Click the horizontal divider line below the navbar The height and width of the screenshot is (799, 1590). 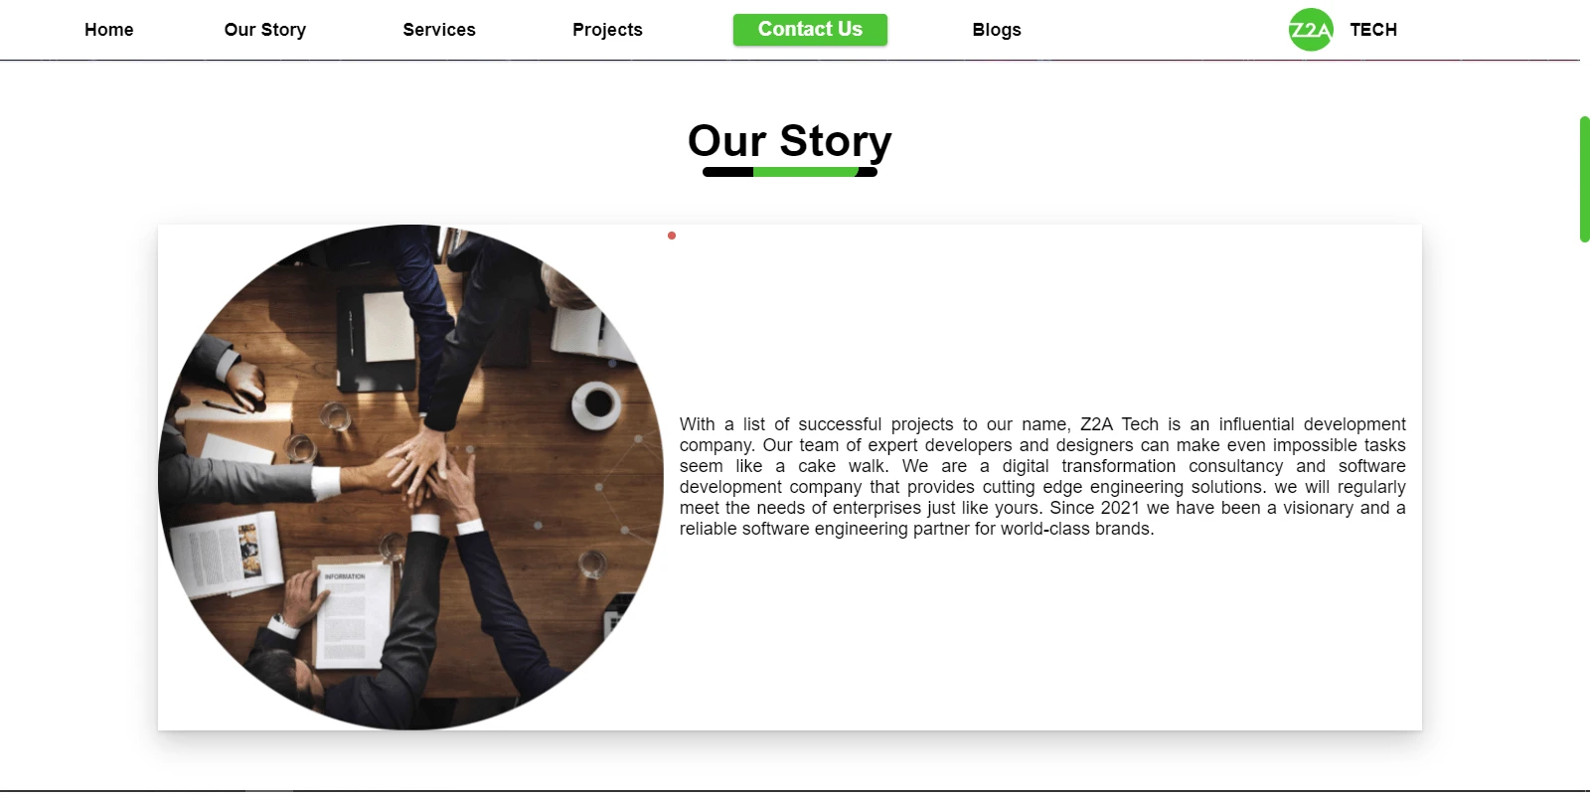pos(790,61)
